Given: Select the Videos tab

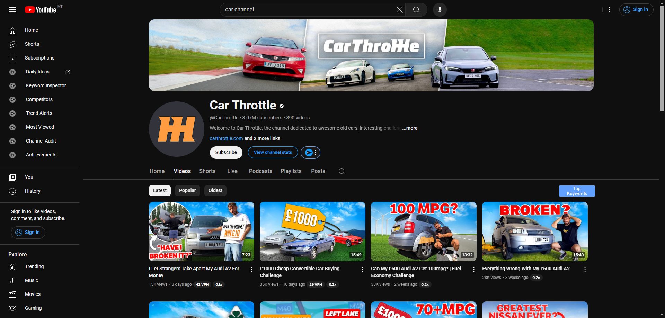Looking at the screenshot, I should [x=182, y=171].
